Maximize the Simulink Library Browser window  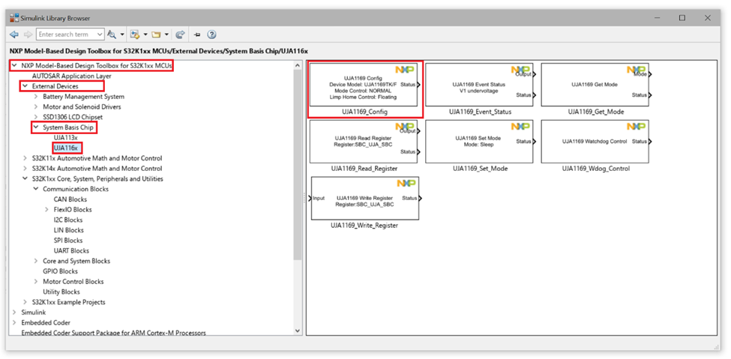click(682, 18)
